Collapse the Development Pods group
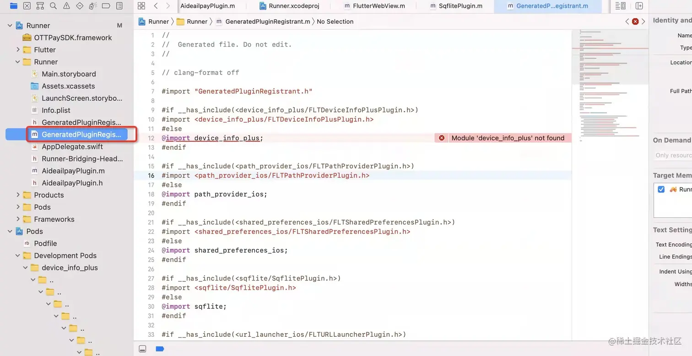The image size is (692, 356). pos(18,255)
